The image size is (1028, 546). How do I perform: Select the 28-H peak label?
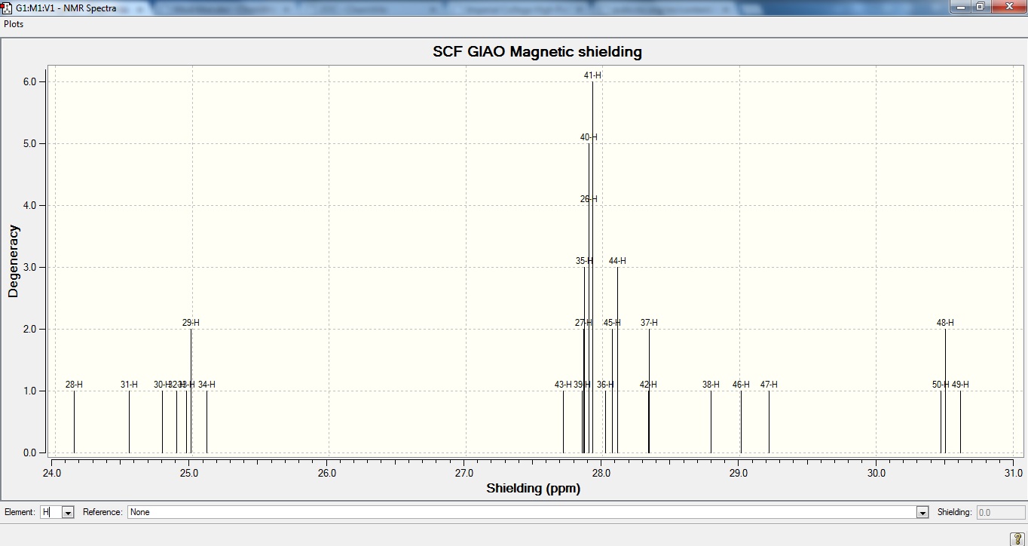point(74,385)
